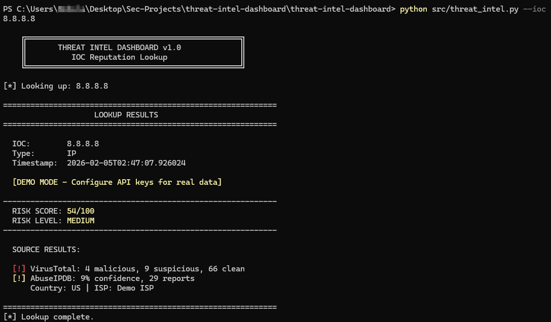The width and height of the screenshot is (551, 322).
Task: Click the [*] marker before Looking up
Action: point(10,86)
